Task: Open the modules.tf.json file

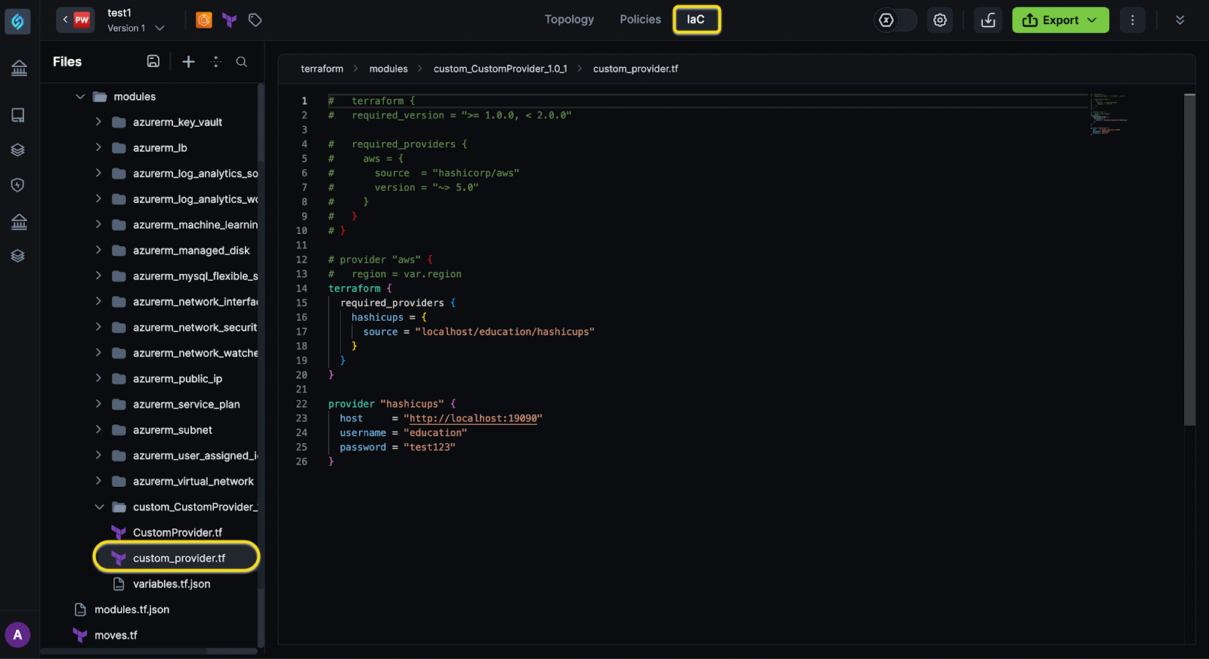Action: tap(131, 609)
